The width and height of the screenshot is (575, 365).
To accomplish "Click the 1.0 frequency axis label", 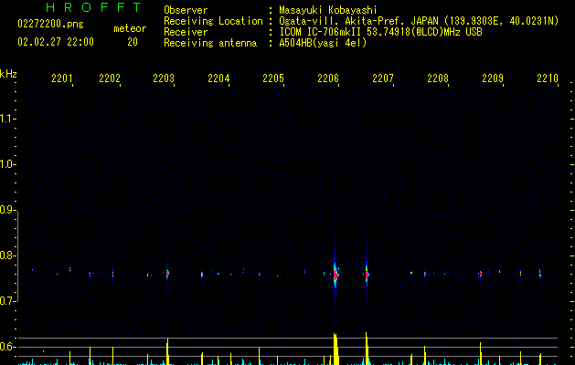I will pyautogui.click(x=7, y=164).
